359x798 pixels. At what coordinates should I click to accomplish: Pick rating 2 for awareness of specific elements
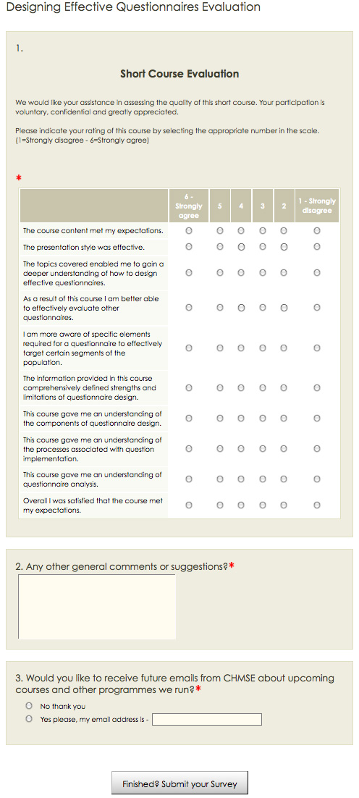pyautogui.click(x=284, y=348)
